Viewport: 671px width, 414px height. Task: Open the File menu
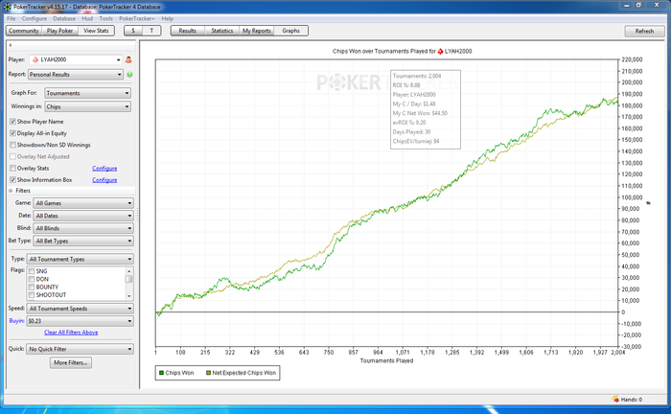pos(12,19)
